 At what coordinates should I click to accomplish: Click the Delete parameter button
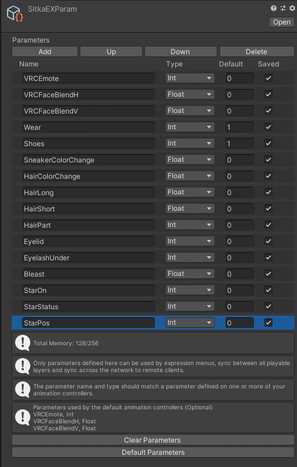tap(257, 51)
